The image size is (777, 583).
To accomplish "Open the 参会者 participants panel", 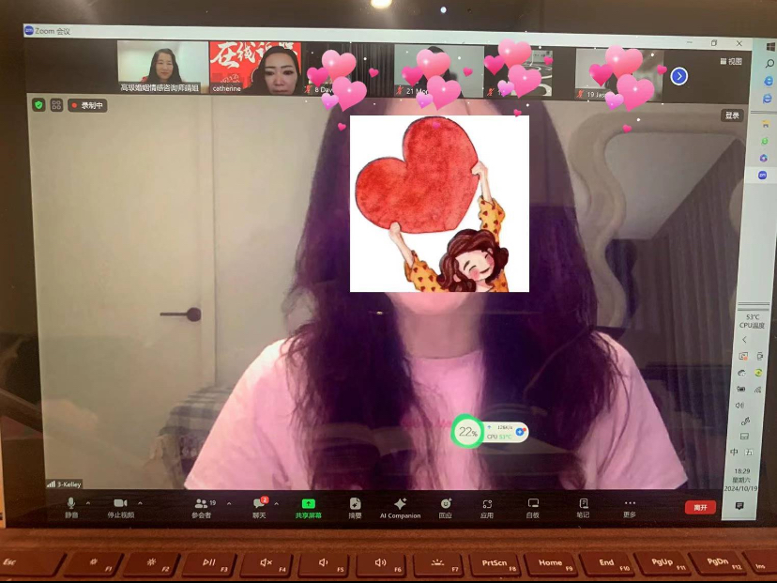I will (x=202, y=508).
